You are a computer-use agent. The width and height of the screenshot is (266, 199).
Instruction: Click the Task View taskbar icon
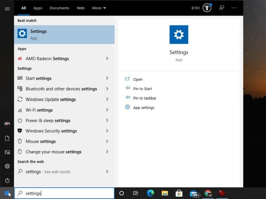135,193
